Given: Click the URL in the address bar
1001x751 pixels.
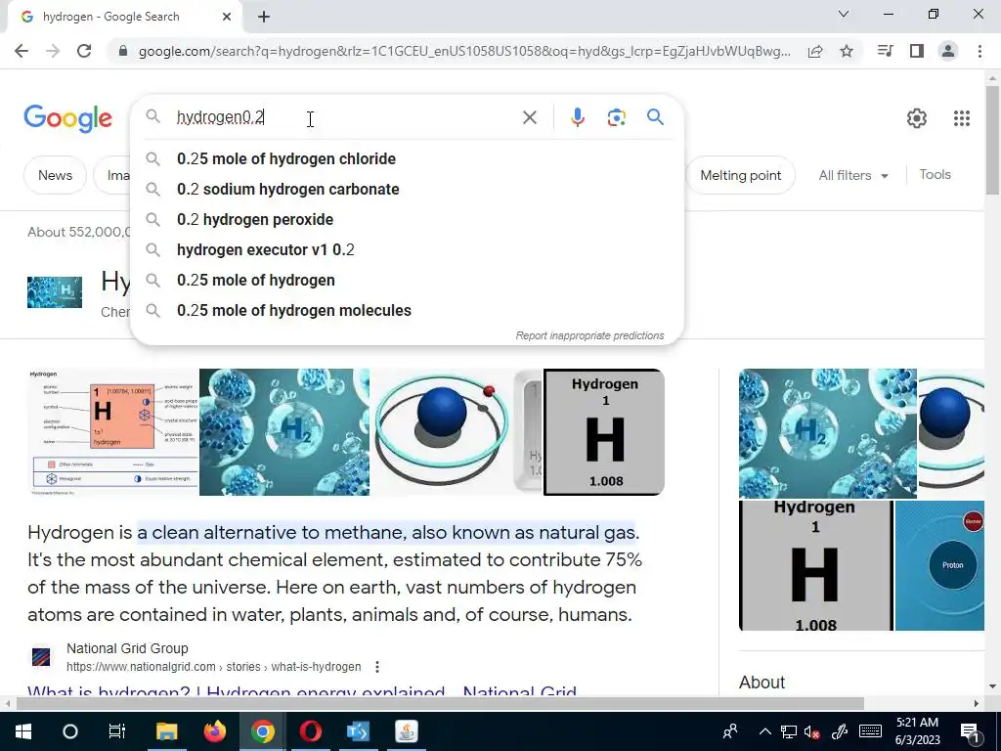Looking at the screenshot, I should pos(464,51).
